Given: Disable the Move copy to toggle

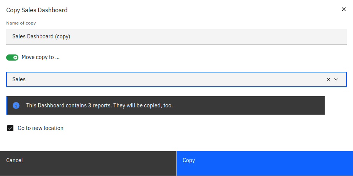Looking at the screenshot, I should tap(12, 58).
